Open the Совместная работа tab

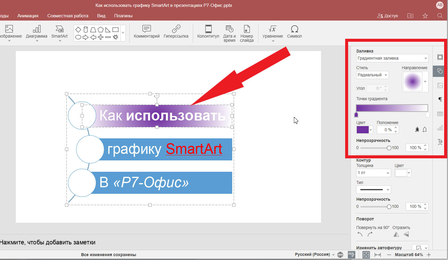pos(68,16)
